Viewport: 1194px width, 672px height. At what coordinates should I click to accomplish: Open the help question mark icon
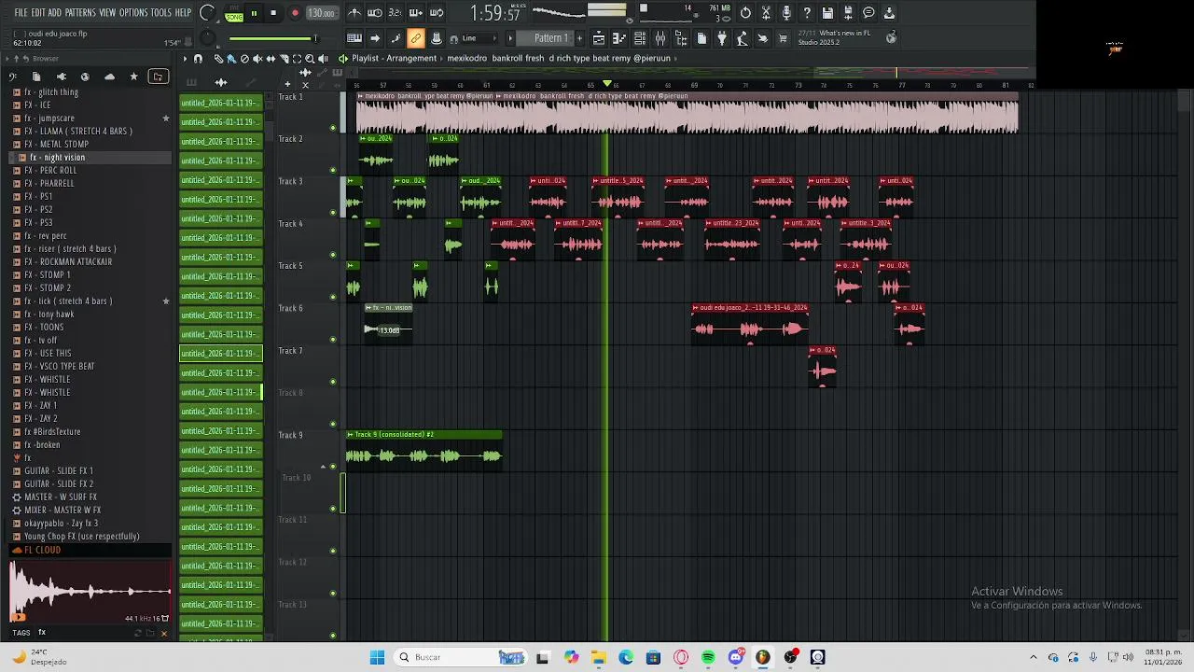pyautogui.click(x=807, y=13)
